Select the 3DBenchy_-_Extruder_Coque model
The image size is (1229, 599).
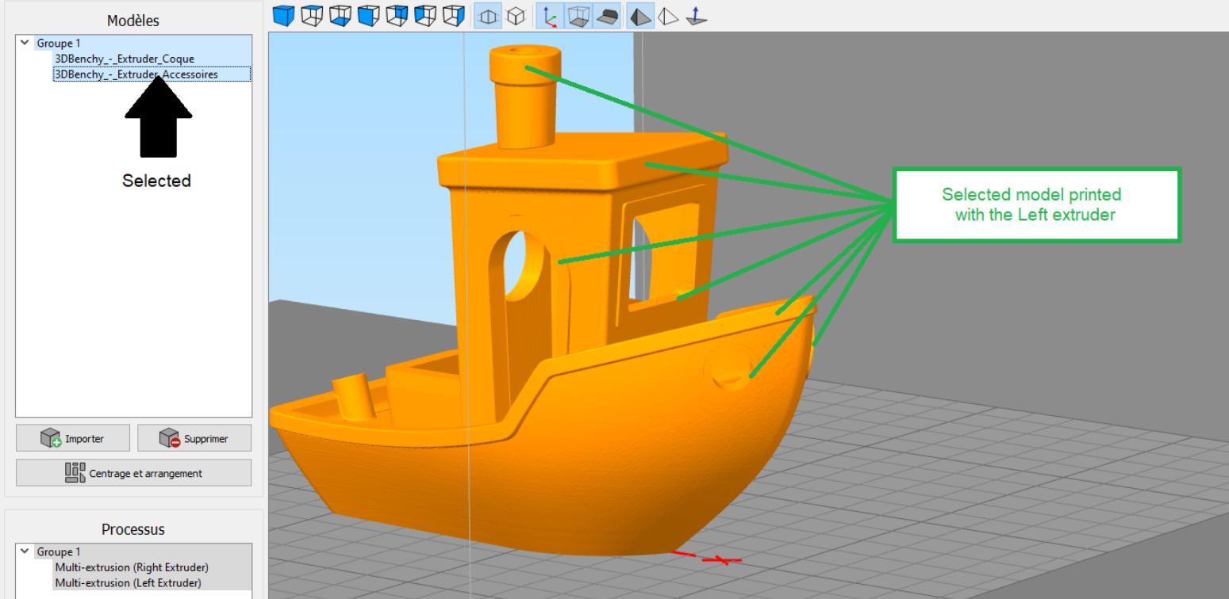(124, 59)
